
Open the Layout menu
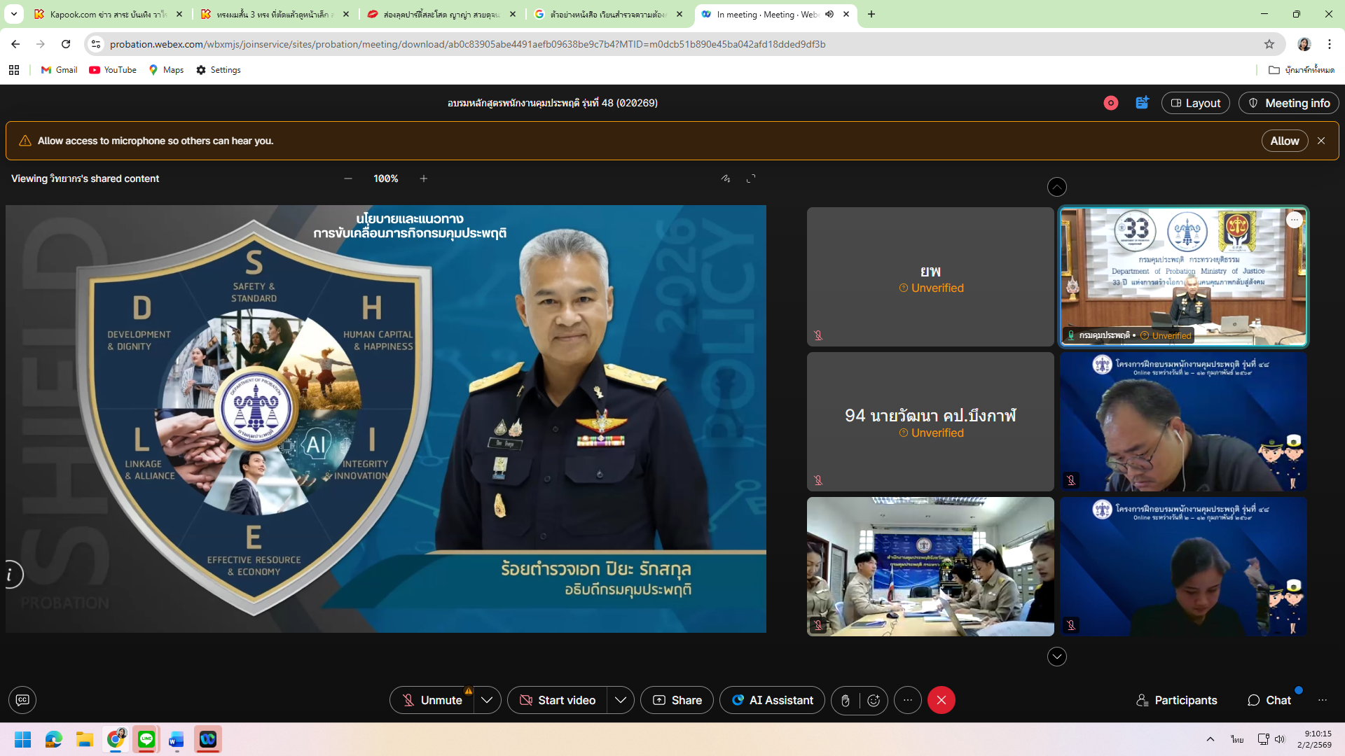(1195, 103)
